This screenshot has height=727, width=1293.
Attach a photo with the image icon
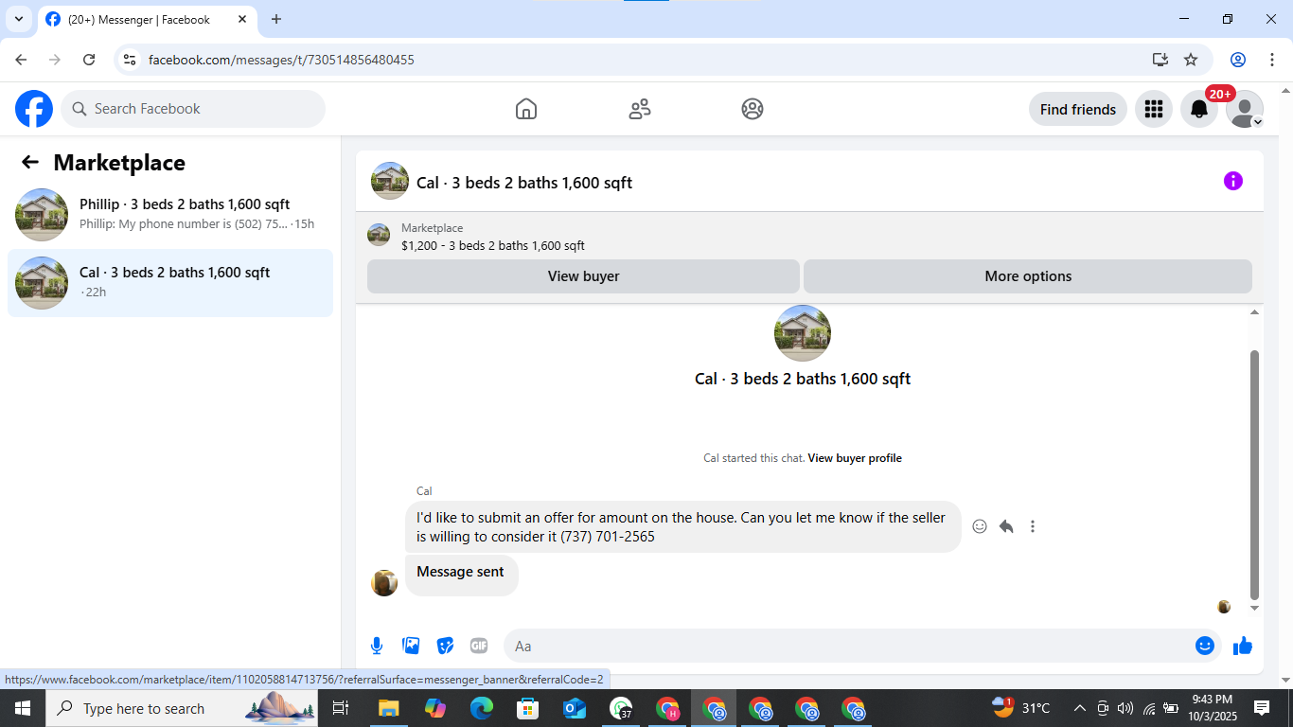pyautogui.click(x=411, y=646)
